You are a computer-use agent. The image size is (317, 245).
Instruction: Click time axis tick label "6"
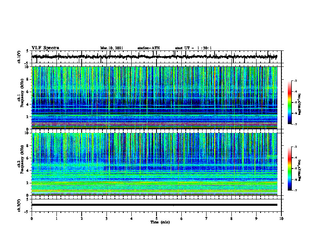tap(182, 219)
